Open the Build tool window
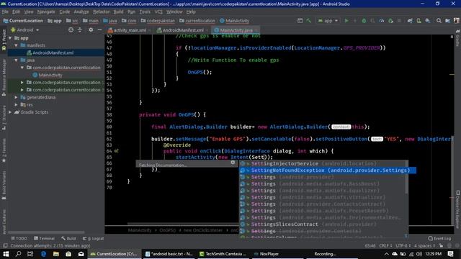This screenshot has width=461, height=259. (68, 238)
